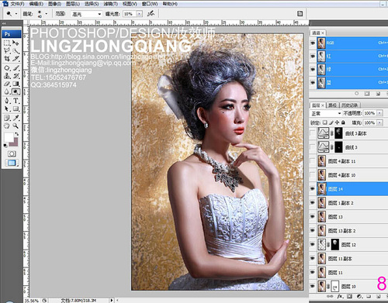Click the foreground color swatch
This screenshot has width=388, height=303.
click(x=9, y=137)
